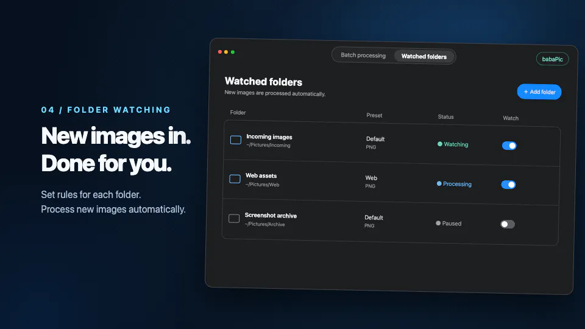Click Default preset for Incoming images
Screen dimensions: 585x329
click(x=375, y=139)
